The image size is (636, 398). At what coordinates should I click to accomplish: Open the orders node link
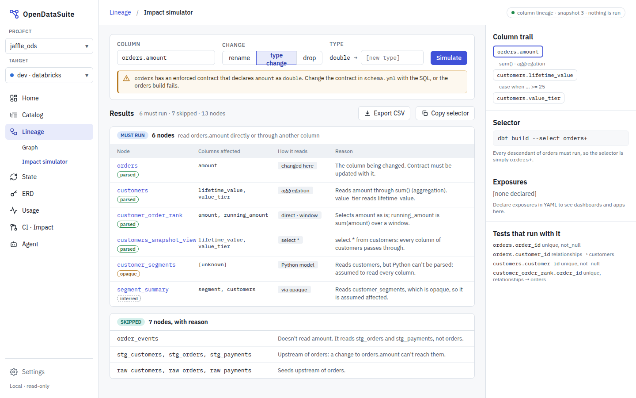tap(127, 166)
